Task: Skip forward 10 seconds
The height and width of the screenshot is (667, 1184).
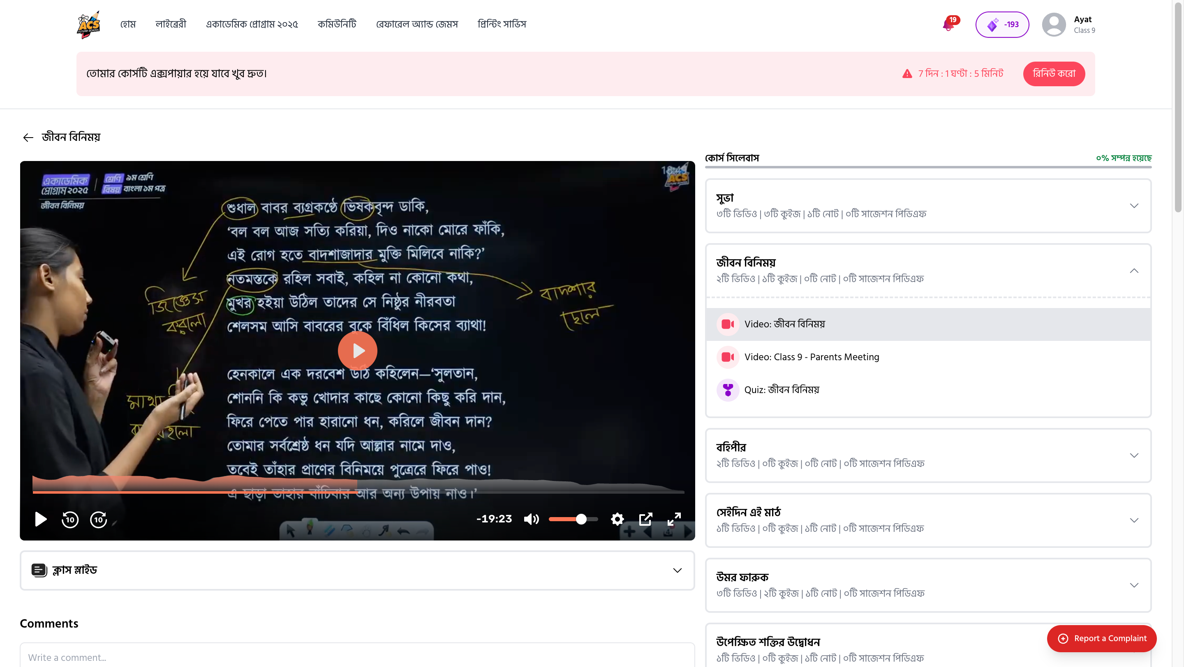Action: pos(98,519)
